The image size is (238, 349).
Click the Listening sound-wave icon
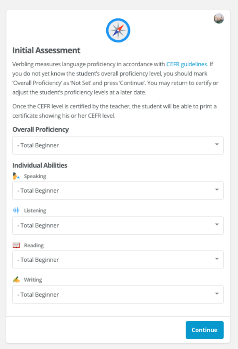[x=16, y=210]
